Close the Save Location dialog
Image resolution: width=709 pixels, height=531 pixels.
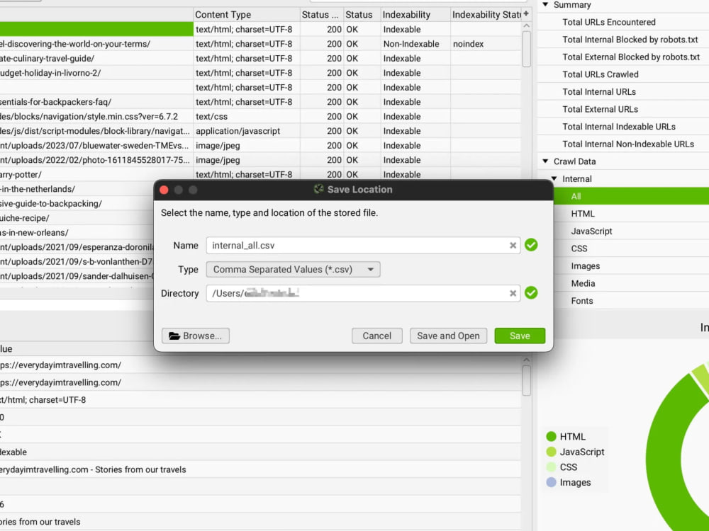click(164, 190)
